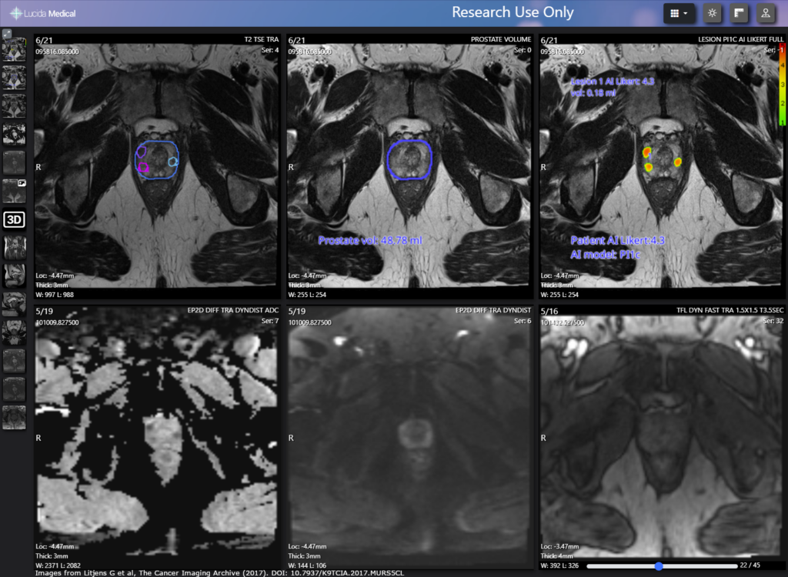The height and width of the screenshot is (577, 788).
Task: Select thumbnail directly below the 3D button
Action: click(x=14, y=247)
